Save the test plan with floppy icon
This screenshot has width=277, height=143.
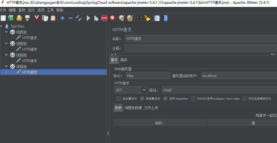click(27, 18)
